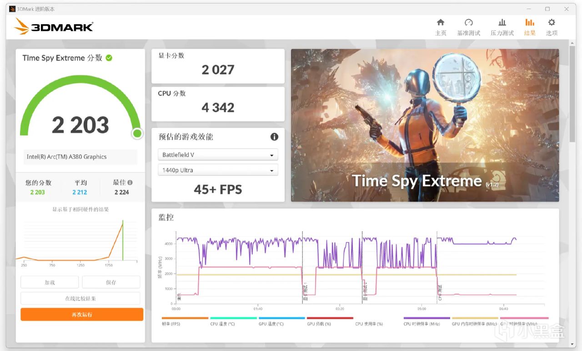The width and height of the screenshot is (582, 351).
Task: Click the average score 2 212
Action: [x=80, y=192]
